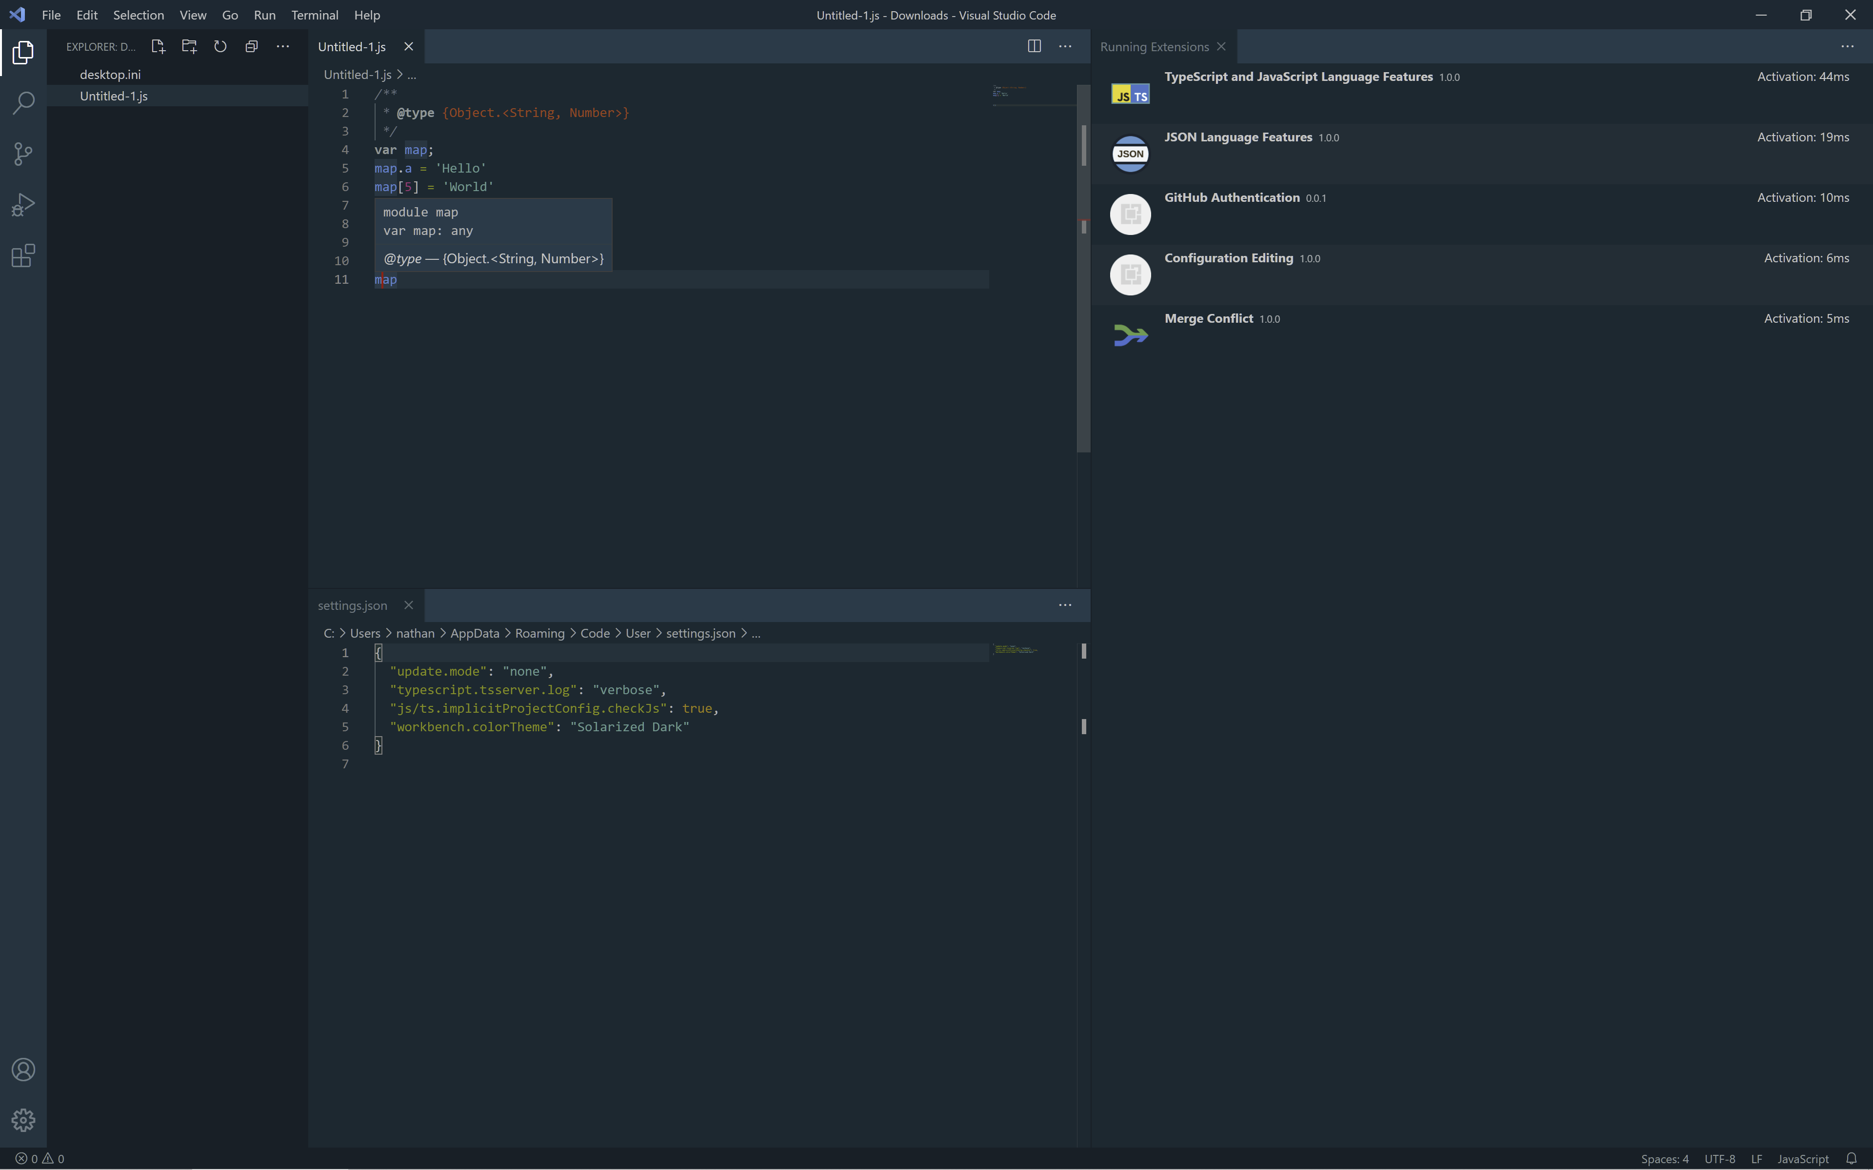Create a new folder in Explorer

point(189,46)
